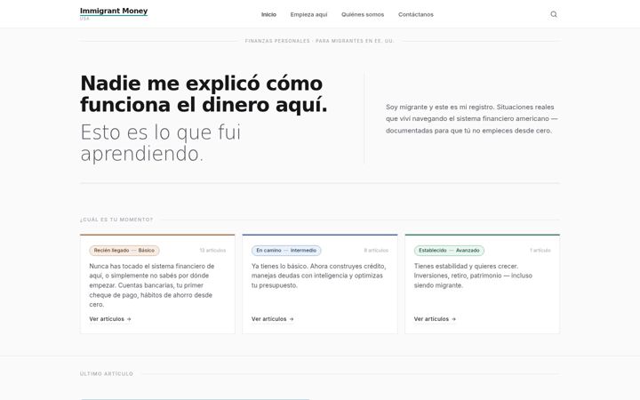Open Quiénes somos menu item
Viewport: 640px width, 400px height.
(363, 14)
